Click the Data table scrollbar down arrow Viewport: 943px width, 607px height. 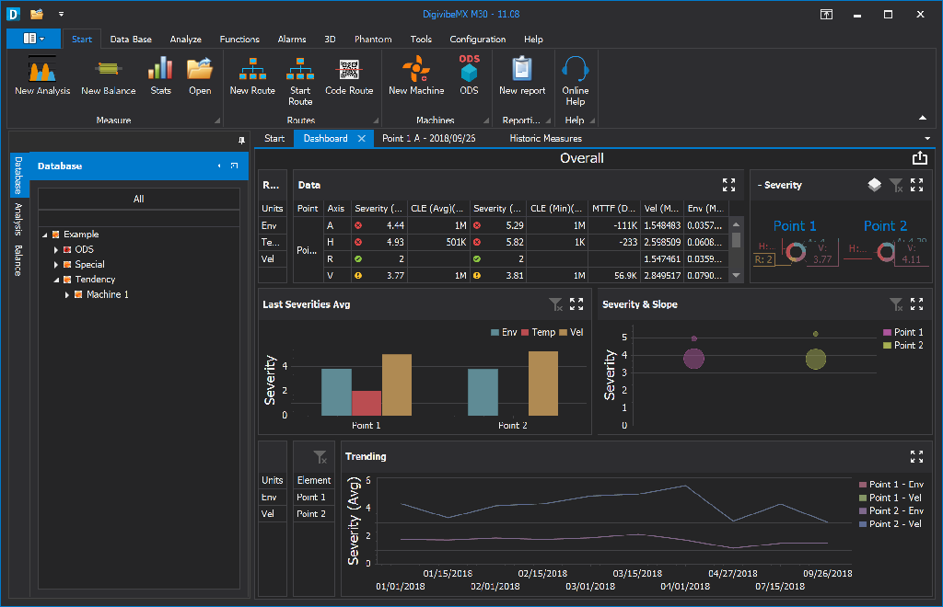pyautogui.click(x=737, y=276)
